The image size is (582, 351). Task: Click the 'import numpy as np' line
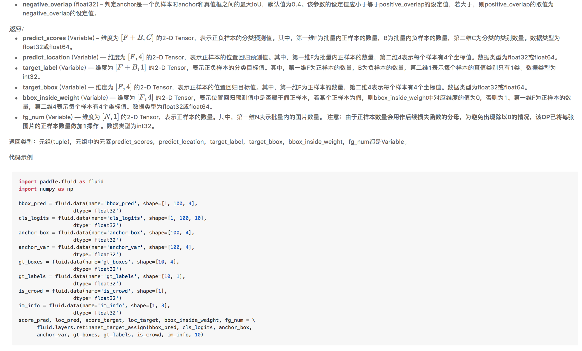(46, 189)
